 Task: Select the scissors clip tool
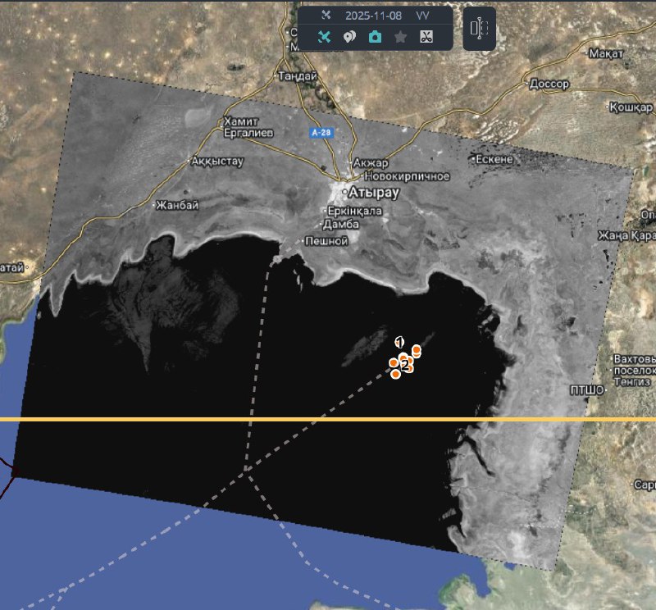click(x=426, y=37)
